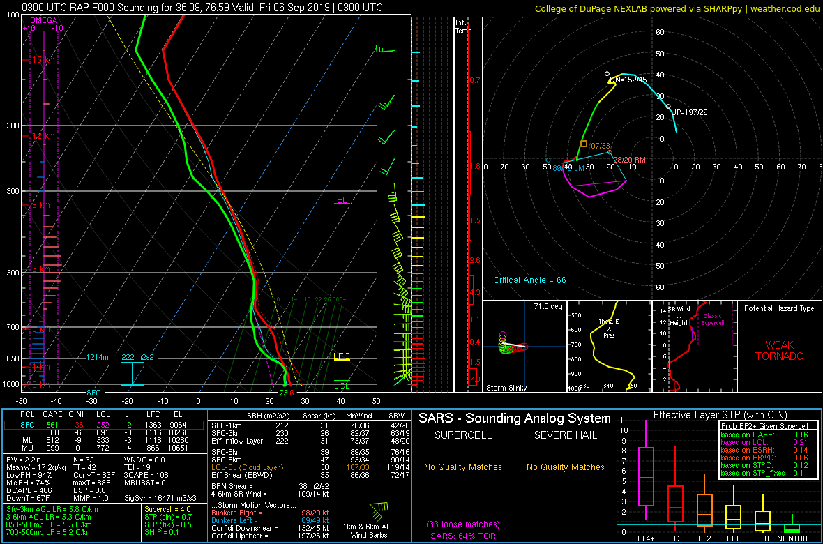Click the 'Inf. Temp.' column header
The height and width of the screenshot is (544, 823).
(465, 27)
